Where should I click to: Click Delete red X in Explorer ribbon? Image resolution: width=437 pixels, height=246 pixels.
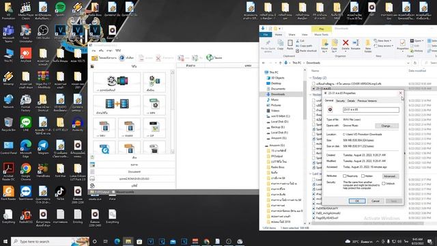(346, 44)
